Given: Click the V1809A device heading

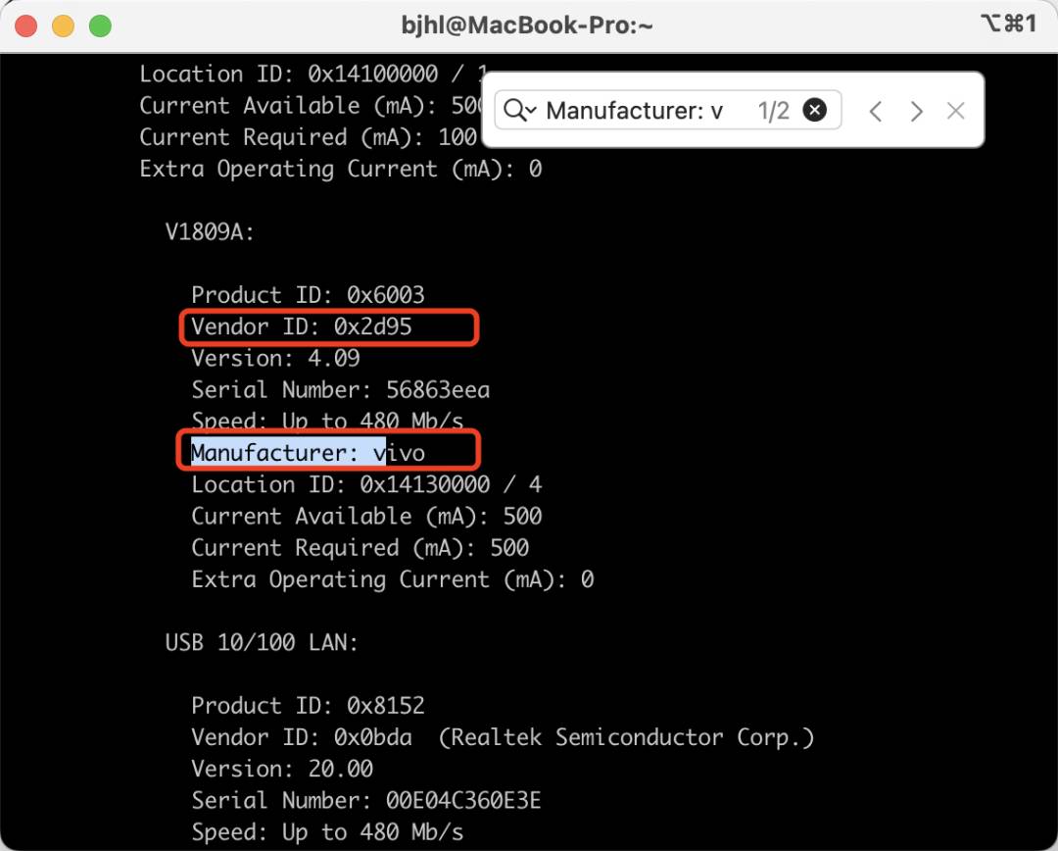Looking at the screenshot, I should coord(210,232).
